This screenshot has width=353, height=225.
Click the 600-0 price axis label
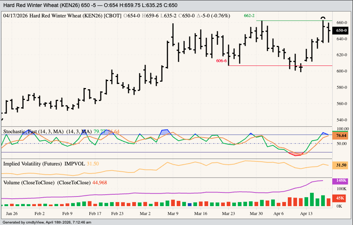[x=341, y=71]
